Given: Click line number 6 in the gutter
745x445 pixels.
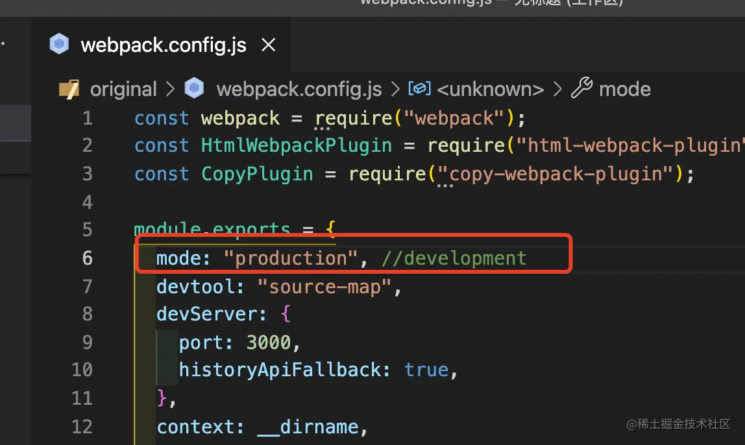Looking at the screenshot, I should 88,258.
